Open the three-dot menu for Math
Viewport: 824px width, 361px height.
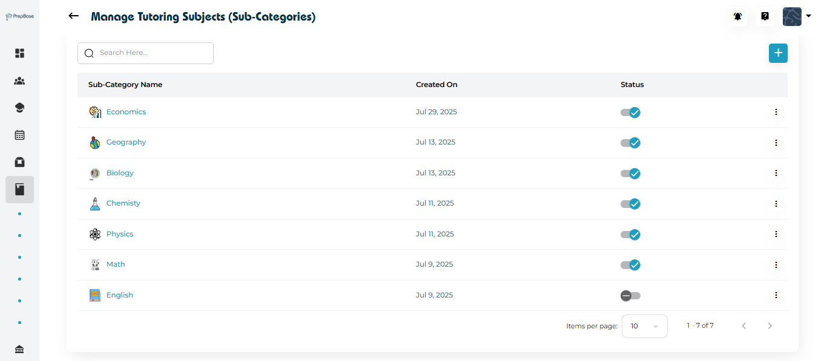[776, 265]
